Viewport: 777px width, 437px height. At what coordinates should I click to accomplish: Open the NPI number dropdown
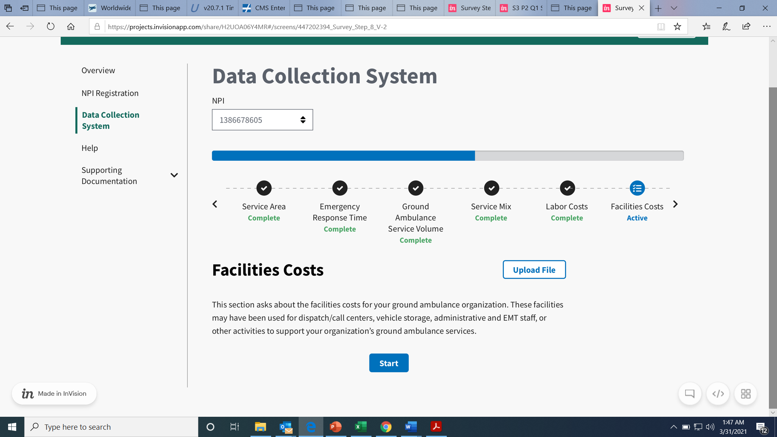pos(262,120)
